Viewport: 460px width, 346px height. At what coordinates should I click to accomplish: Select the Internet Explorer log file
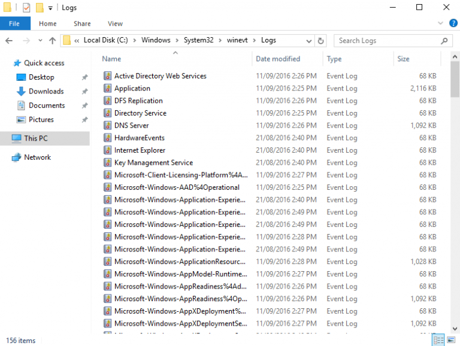pyautogui.click(x=140, y=150)
